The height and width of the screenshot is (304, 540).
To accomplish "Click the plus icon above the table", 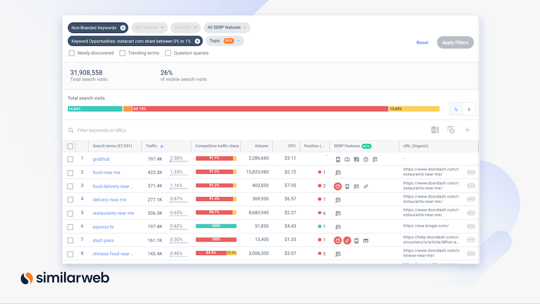I will coord(468,130).
